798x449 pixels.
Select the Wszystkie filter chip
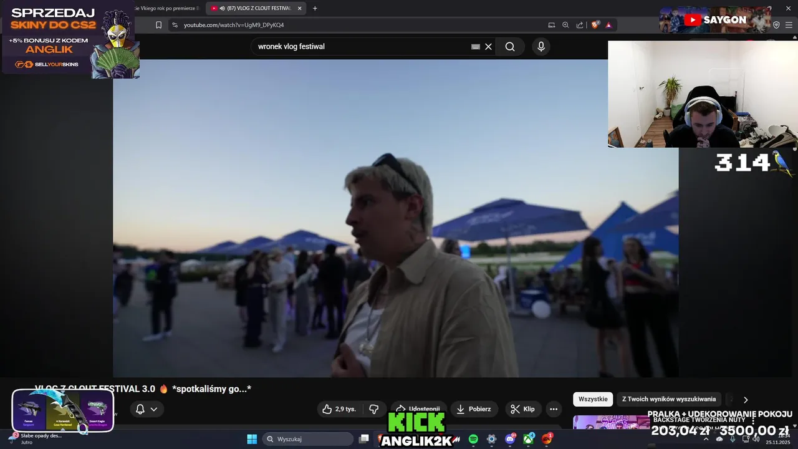[593, 399]
